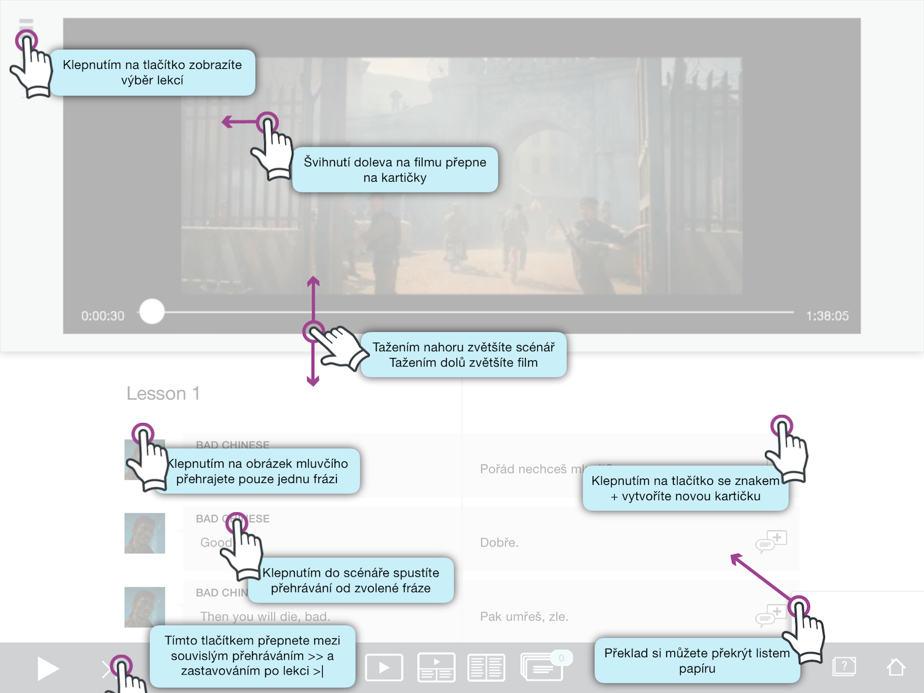Switch to the video-only view icon
Image resolution: width=924 pixels, height=693 pixels.
click(x=384, y=668)
